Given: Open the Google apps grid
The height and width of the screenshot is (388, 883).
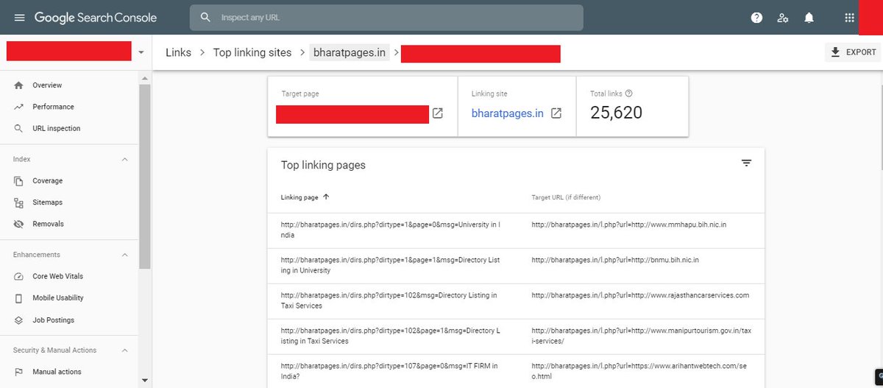Looking at the screenshot, I should (849, 18).
